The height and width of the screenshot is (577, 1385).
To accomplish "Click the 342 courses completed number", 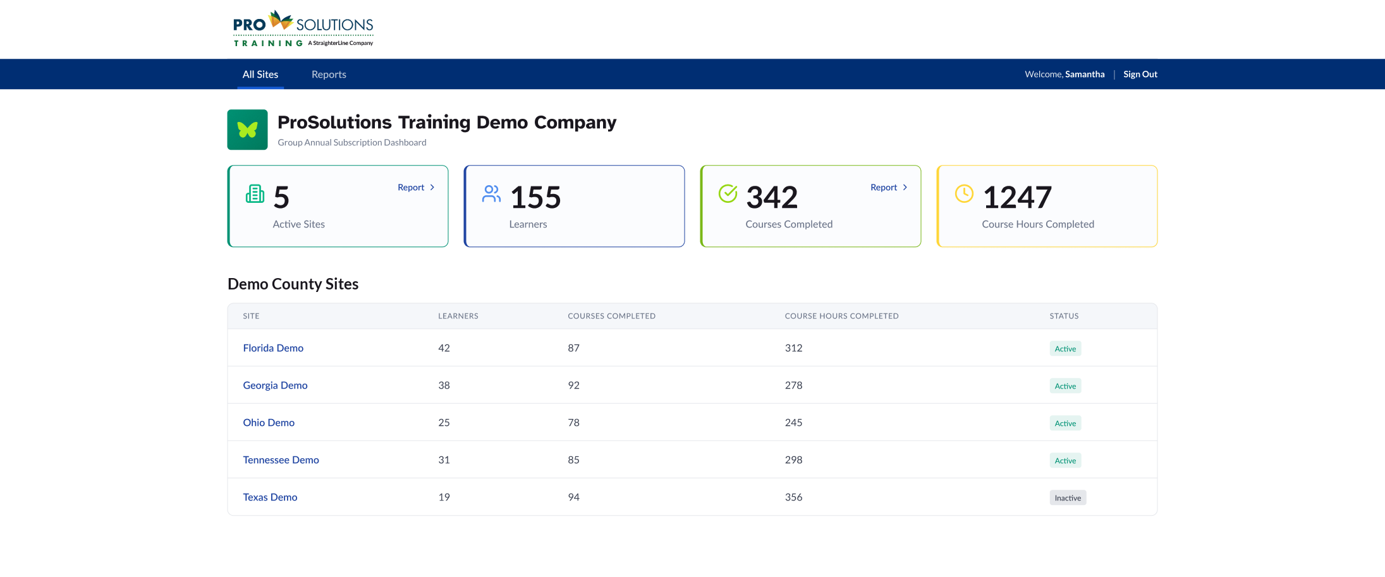I will pyautogui.click(x=772, y=198).
